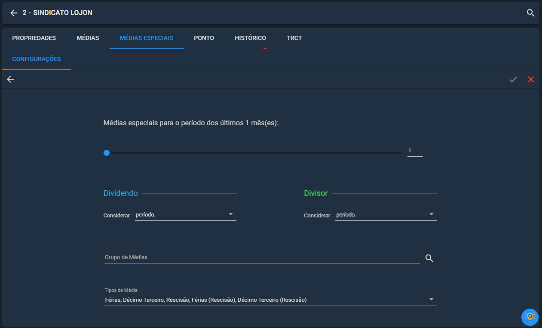Switch to the Propriedades tab
The width and height of the screenshot is (542, 328).
[34, 38]
